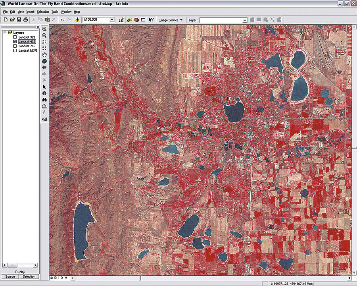Open the Selection menu
This screenshot has width=357, height=286.
(43, 12)
